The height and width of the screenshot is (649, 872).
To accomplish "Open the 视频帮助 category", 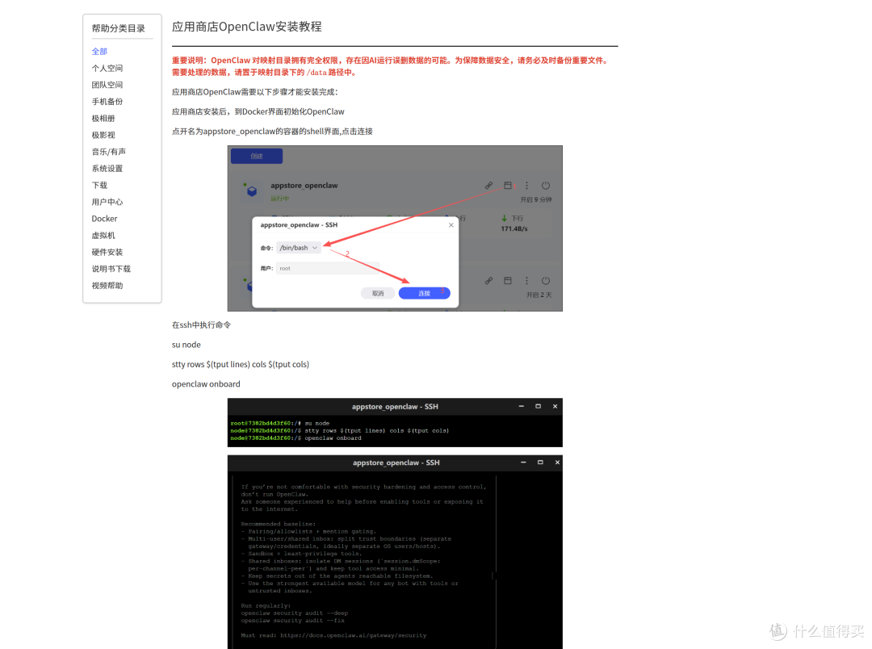I will pos(107,285).
